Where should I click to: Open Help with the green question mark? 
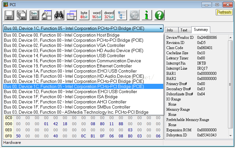159,15
